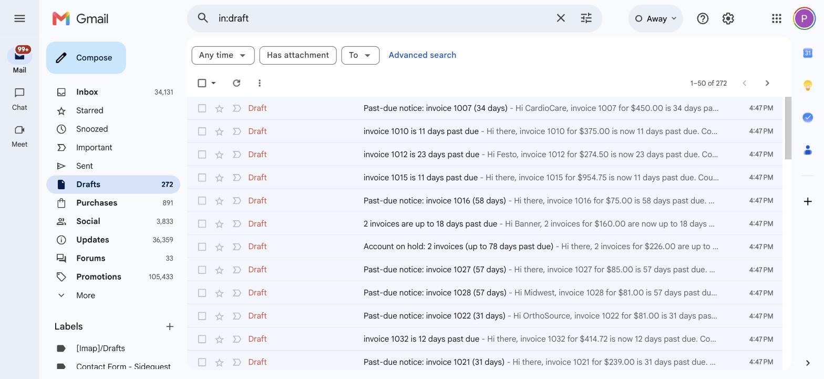Star the invoice 1010 draft
Viewport: 824px width, 379px height.
tap(220, 131)
